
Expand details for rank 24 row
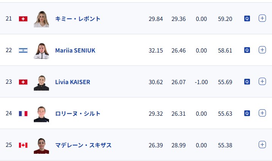(x=262, y=113)
